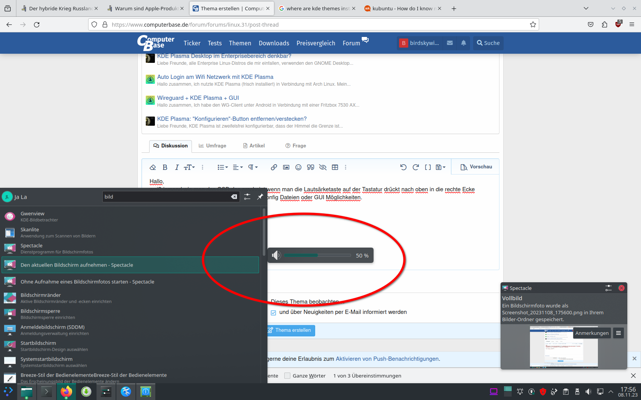Click Anmerkungen on Spectacle notification
Image resolution: width=641 pixels, height=400 pixels.
click(x=592, y=333)
